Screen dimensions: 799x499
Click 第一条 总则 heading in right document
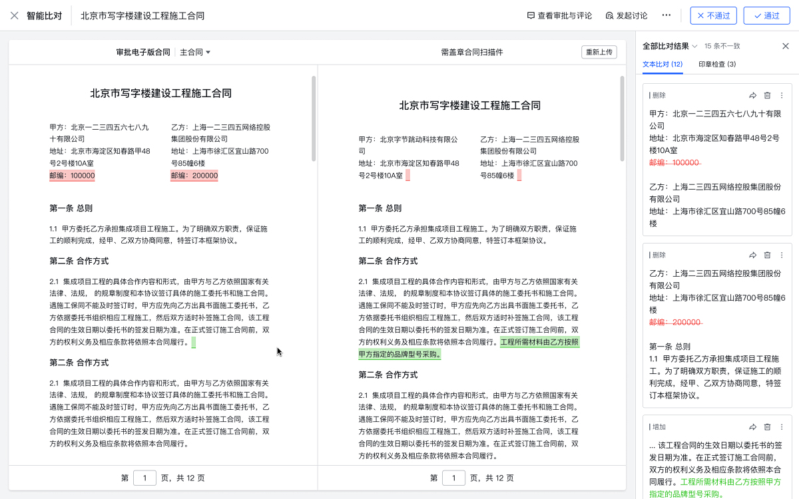tap(380, 208)
